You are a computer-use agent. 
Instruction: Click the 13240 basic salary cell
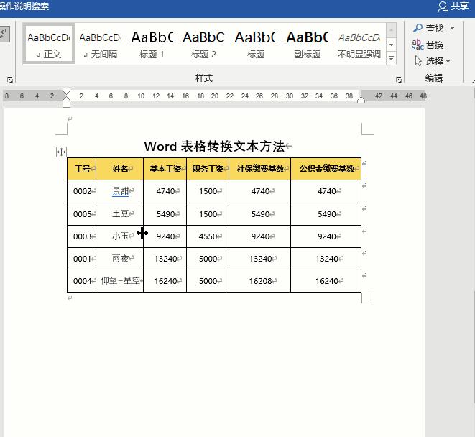click(165, 259)
